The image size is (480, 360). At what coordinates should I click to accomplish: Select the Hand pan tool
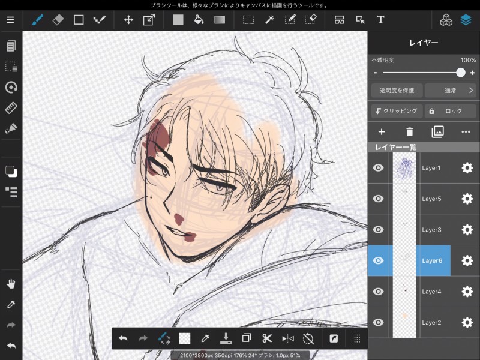pyautogui.click(x=11, y=284)
